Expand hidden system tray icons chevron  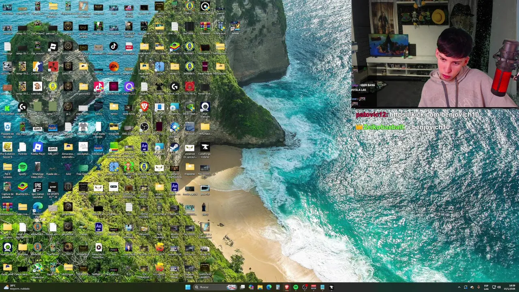pyautogui.click(x=459, y=287)
